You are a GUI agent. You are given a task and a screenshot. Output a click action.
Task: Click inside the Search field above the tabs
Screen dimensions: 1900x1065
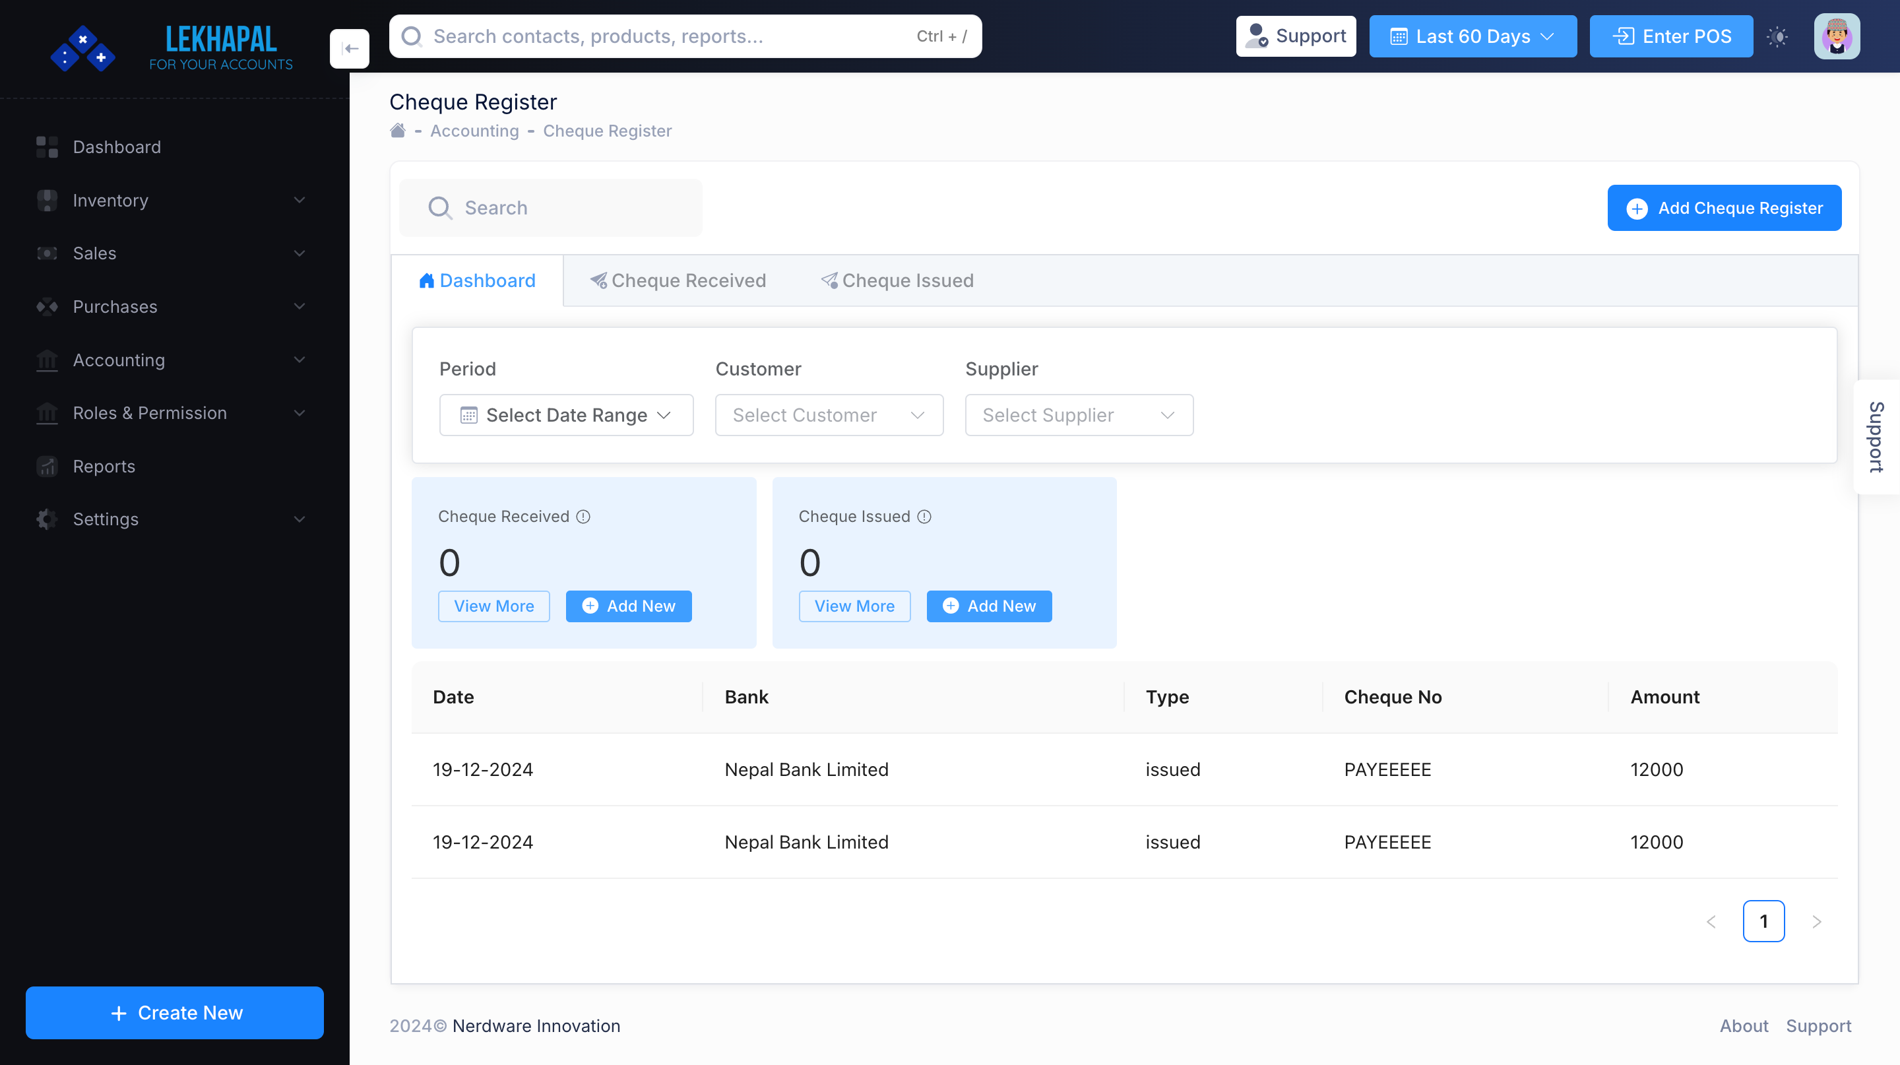click(x=550, y=207)
